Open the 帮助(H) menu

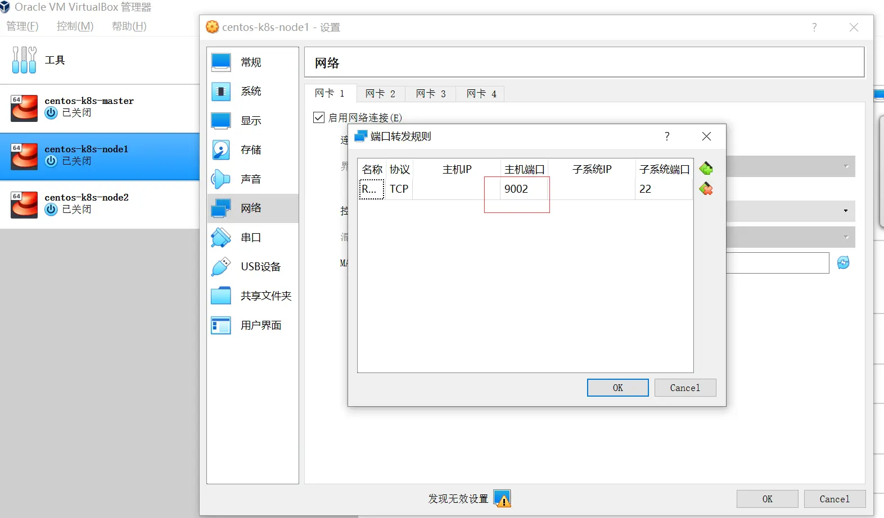tap(129, 26)
